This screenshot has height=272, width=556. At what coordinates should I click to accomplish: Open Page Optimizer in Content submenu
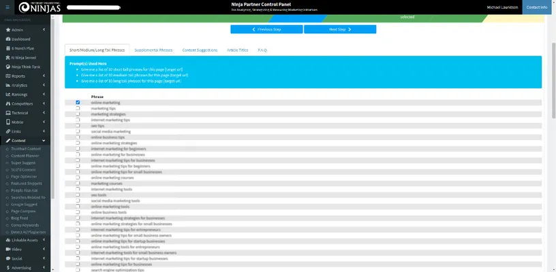25,176
